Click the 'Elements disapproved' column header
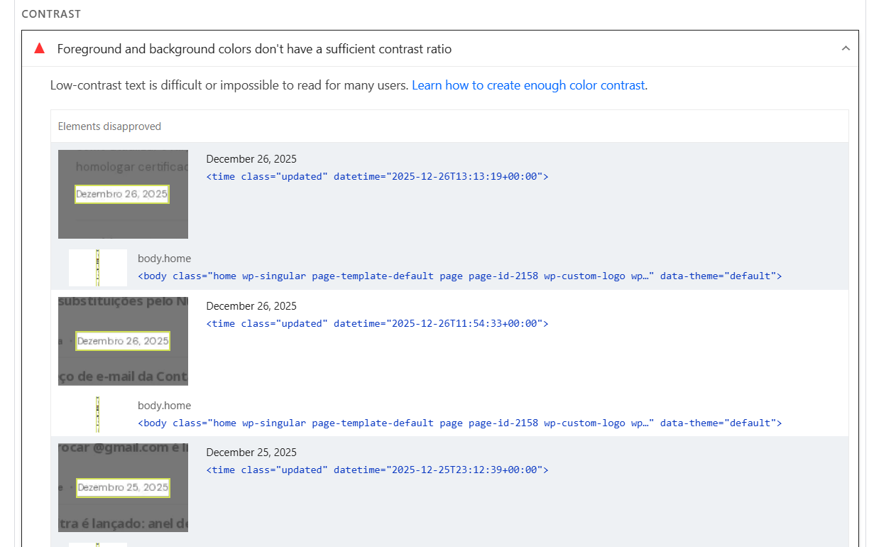The width and height of the screenshot is (896, 547). click(x=109, y=126)
